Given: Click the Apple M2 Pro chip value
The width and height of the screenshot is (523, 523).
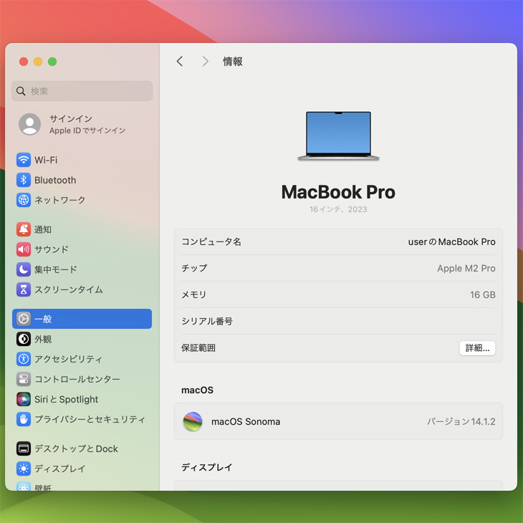Looking at the screenshot, I should point(466,268).
